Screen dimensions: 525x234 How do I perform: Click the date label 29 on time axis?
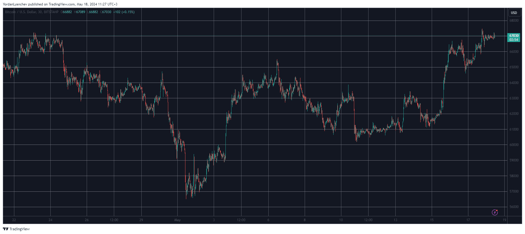141,220
